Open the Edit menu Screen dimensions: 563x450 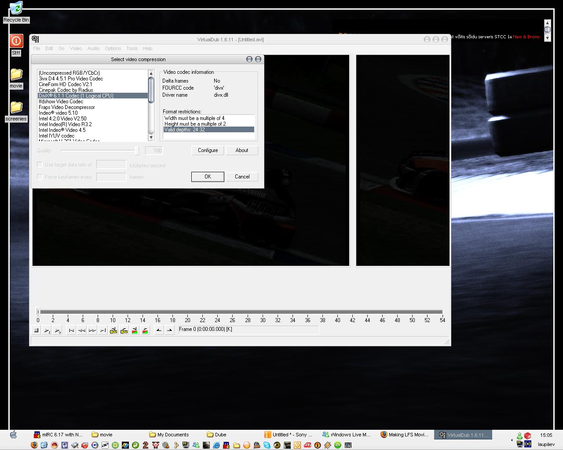pos(49,48)
